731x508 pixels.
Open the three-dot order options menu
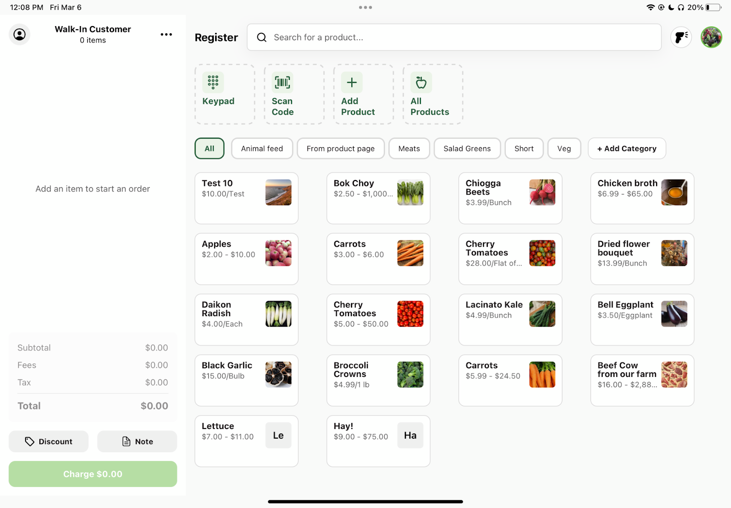click(x=166, y=34)
